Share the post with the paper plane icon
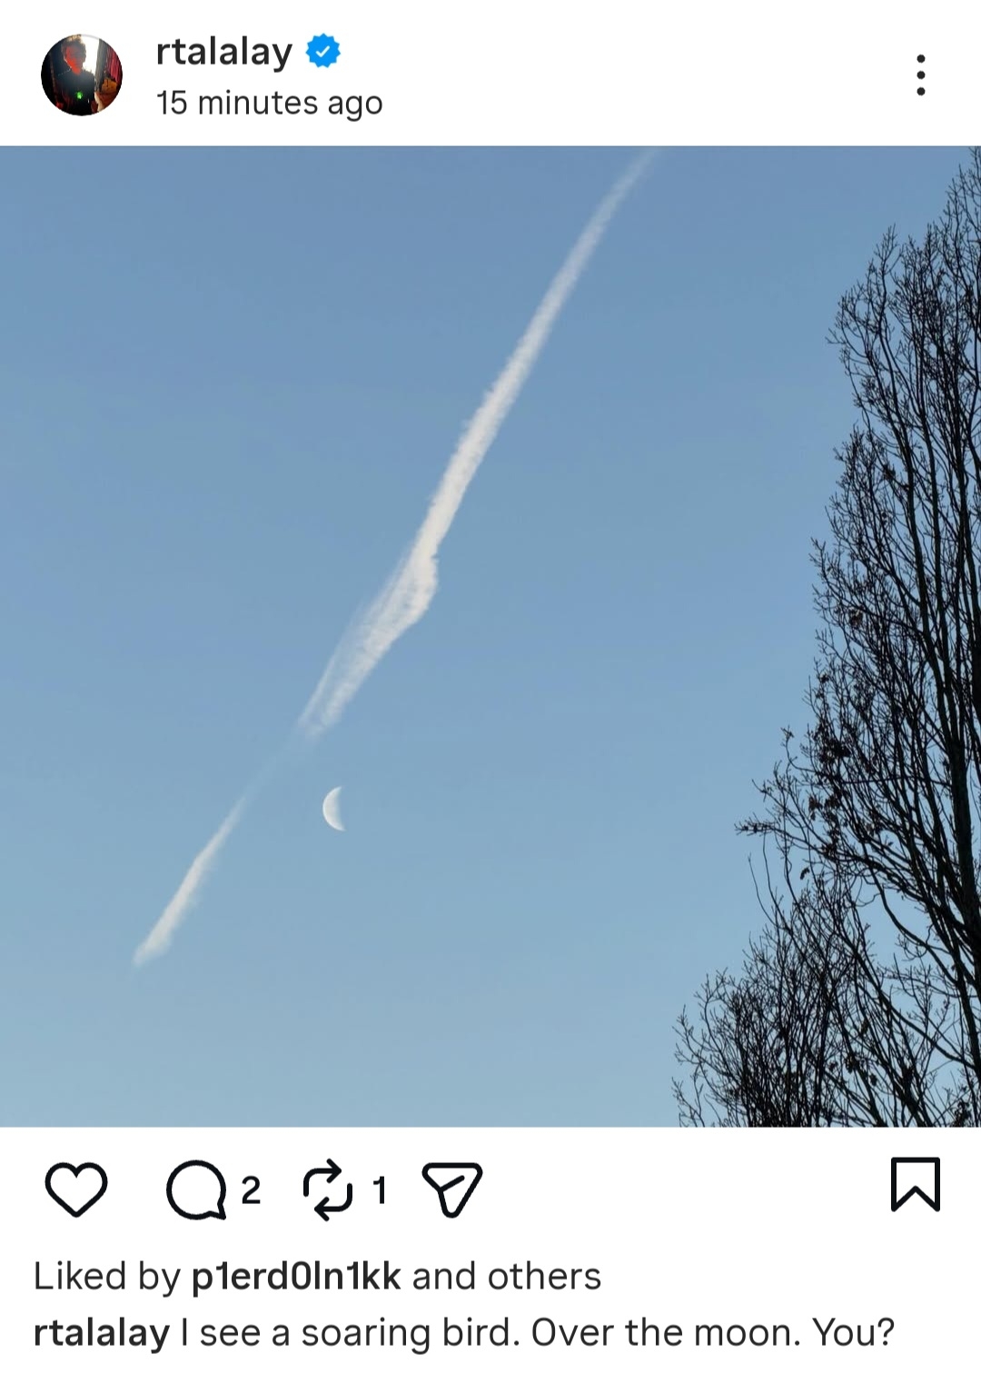The image size is (981, 1383). tap(452, 1189)
